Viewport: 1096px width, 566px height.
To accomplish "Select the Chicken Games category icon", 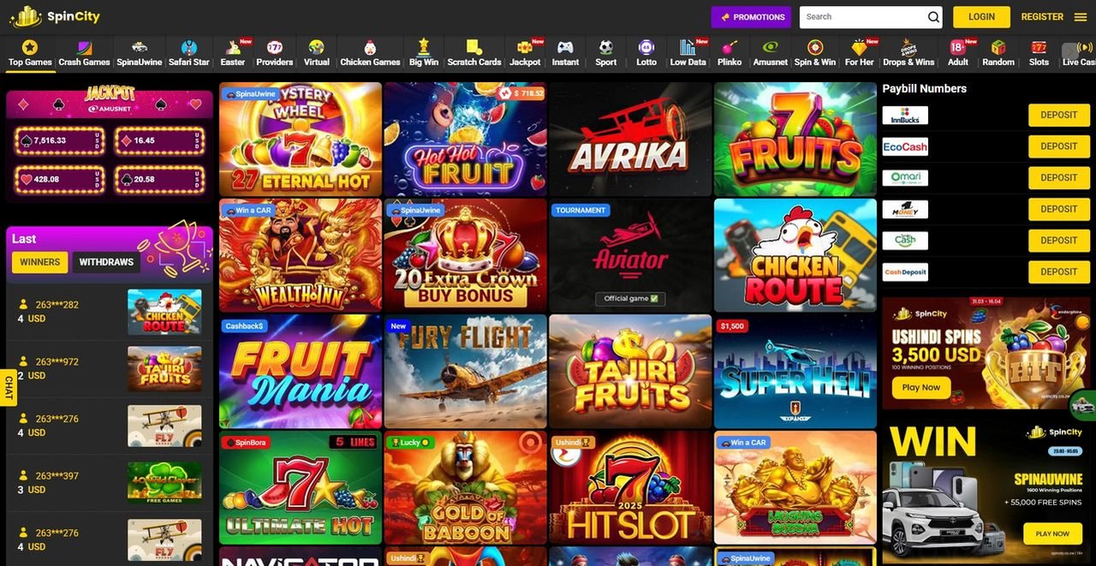I will [x=370, y=47].
